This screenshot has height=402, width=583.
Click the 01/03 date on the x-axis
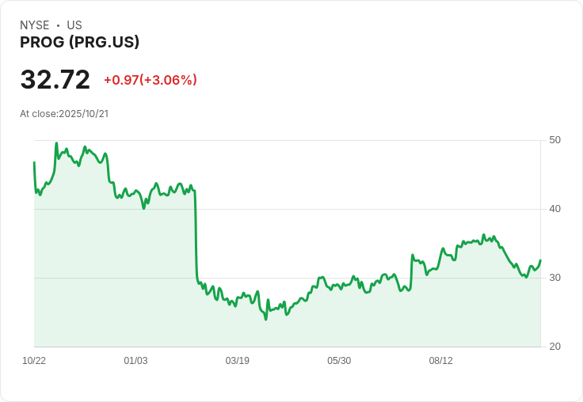click(x=135, y=361)
